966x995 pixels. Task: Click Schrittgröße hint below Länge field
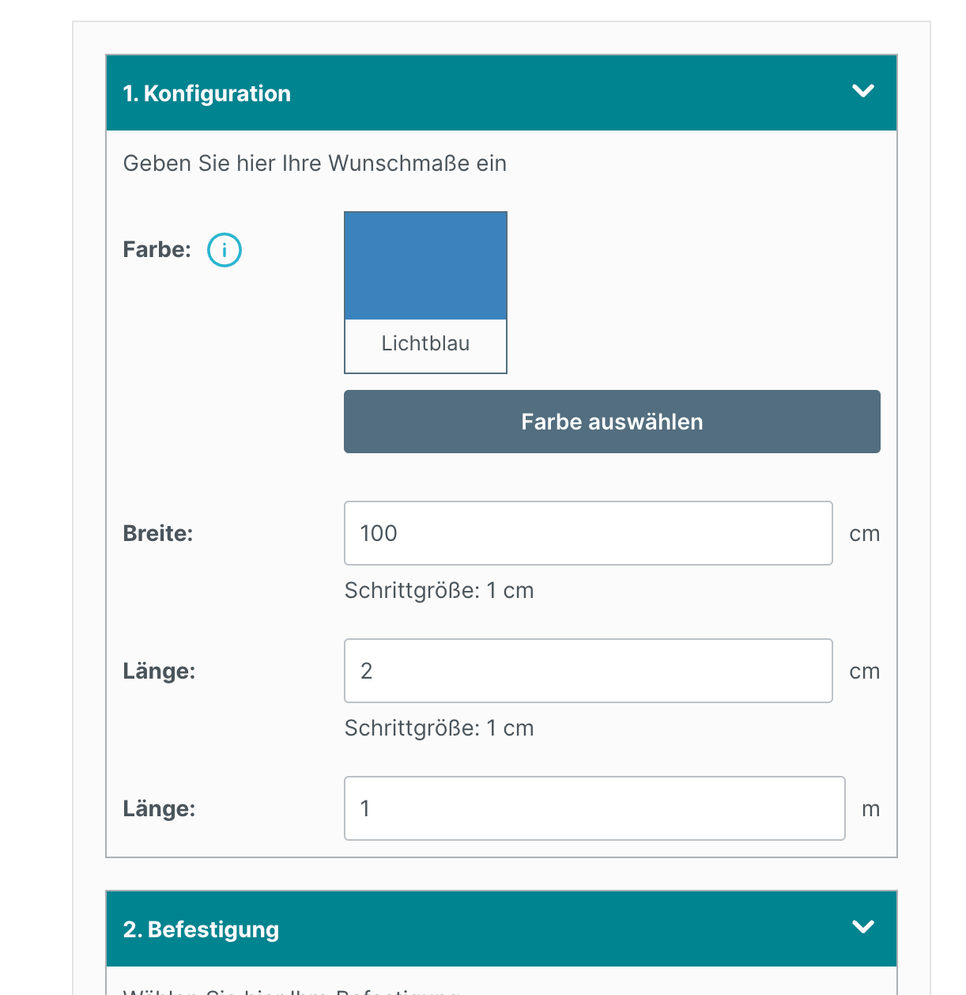439,728
